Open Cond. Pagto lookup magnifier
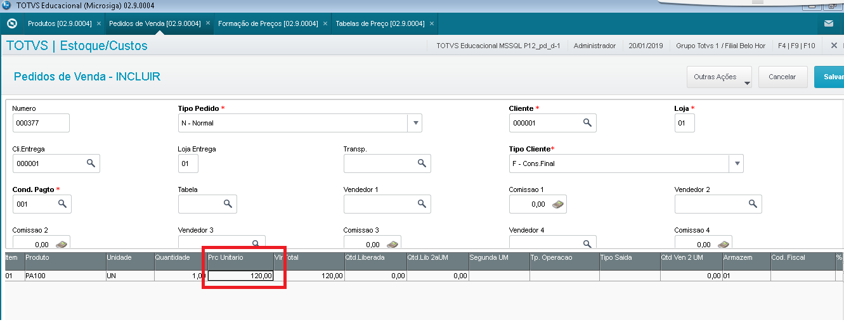Screen dimensions: 844x327 tap(62, 204)
